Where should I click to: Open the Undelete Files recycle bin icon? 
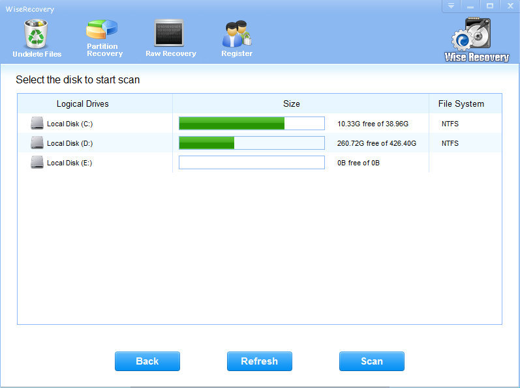click(x=37, y=33)
